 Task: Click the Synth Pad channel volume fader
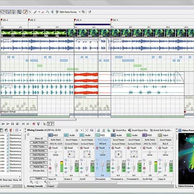coord(150,162)
